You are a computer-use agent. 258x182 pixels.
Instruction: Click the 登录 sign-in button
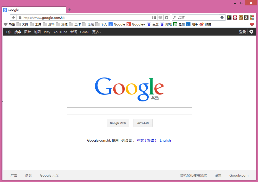[x=242, y=32]
